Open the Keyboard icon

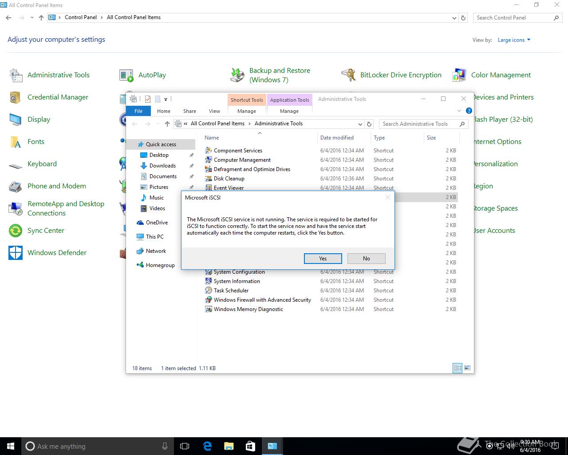pyautogui.click(x=16, y=166)
